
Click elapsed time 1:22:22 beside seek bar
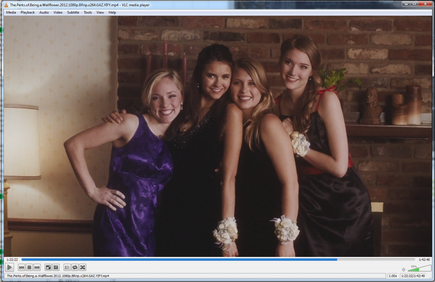(x=12, y=259)
